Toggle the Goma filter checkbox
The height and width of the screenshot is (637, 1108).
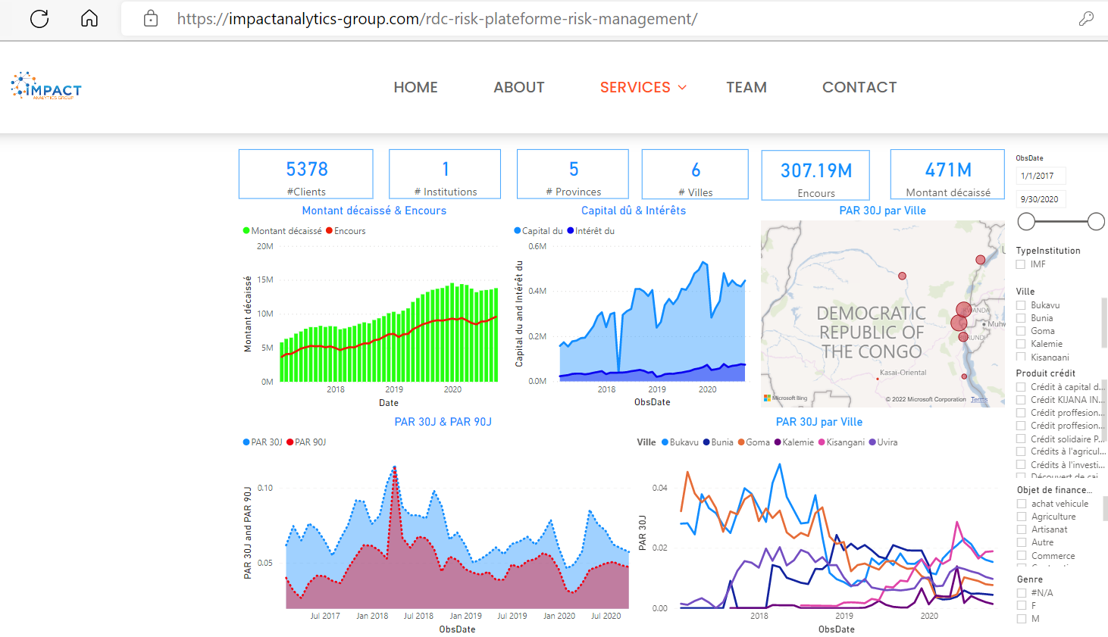tap(1021, 331)
